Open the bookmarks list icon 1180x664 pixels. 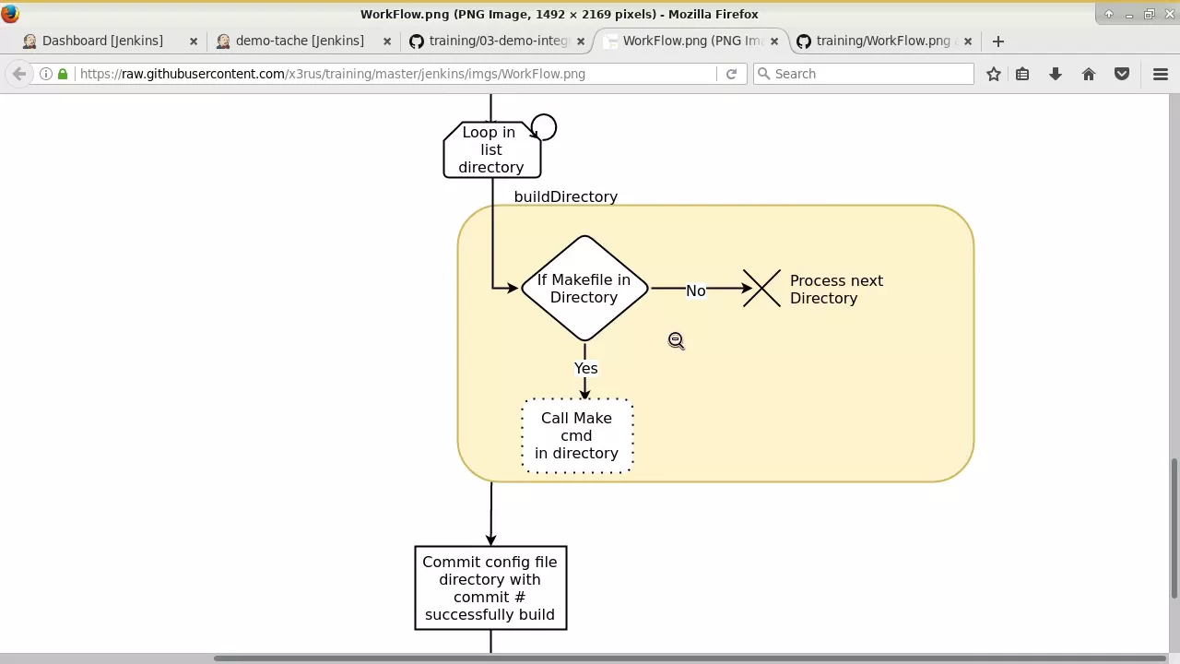pyautogui.click(x=1022, y=74)
